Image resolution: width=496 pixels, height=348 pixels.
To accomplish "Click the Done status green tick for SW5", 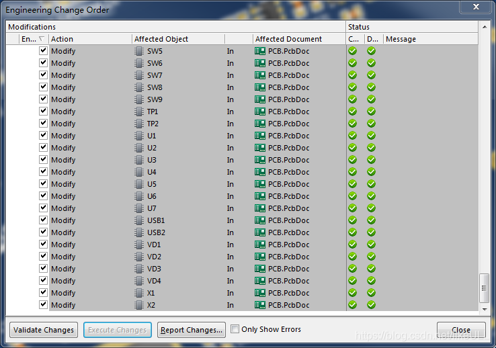I will pyautogui.click(x=372, y=51).
